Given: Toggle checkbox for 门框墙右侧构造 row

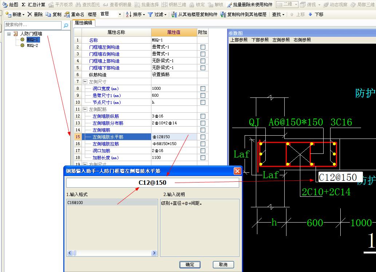Looking at the screenshot, I should (x=203, y=54).
